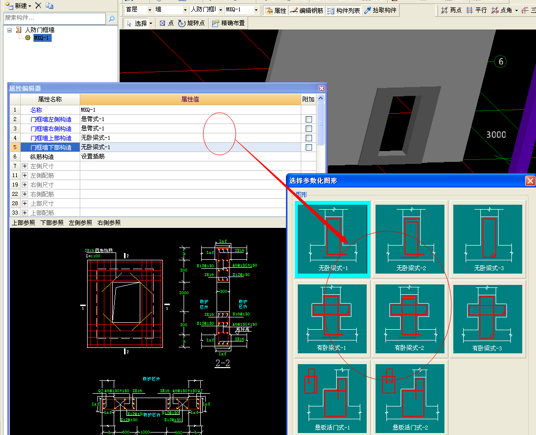Select the 两点 two-point axis tool
Screen dimensions: 536x435
pos(451,10)
